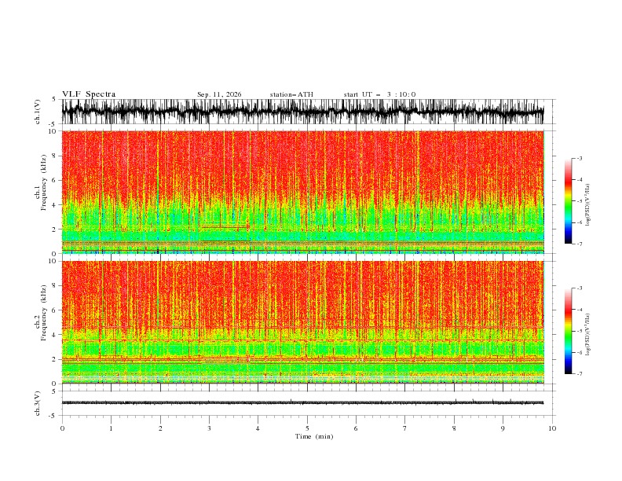Click the ch.2 spectrogram color bar
The image size is (622, 481).
pos(568,331)
